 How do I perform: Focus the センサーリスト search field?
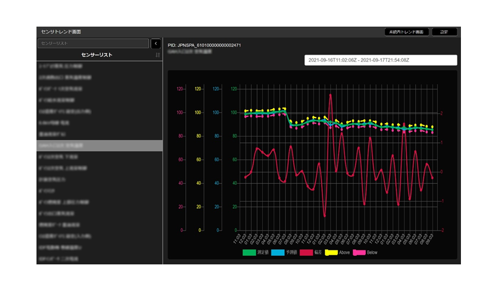click(93, 43)
